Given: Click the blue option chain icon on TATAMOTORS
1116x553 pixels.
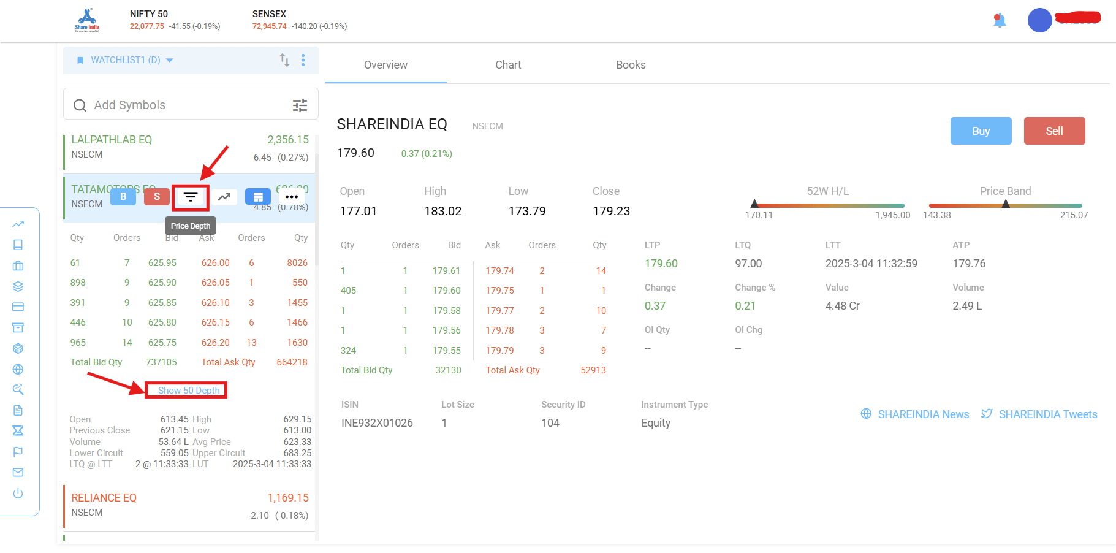Looking at the screenshot, I should (x=258, y=197).
